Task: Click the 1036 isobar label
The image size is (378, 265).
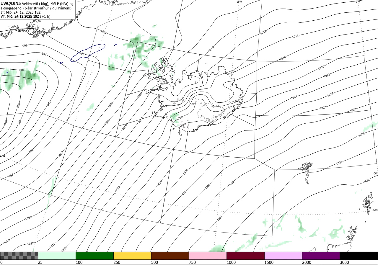Action: click(x=339, y=163)
